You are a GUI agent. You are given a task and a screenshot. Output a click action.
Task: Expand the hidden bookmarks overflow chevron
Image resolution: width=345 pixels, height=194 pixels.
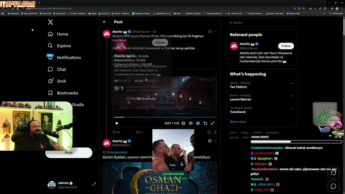point(324,13)
